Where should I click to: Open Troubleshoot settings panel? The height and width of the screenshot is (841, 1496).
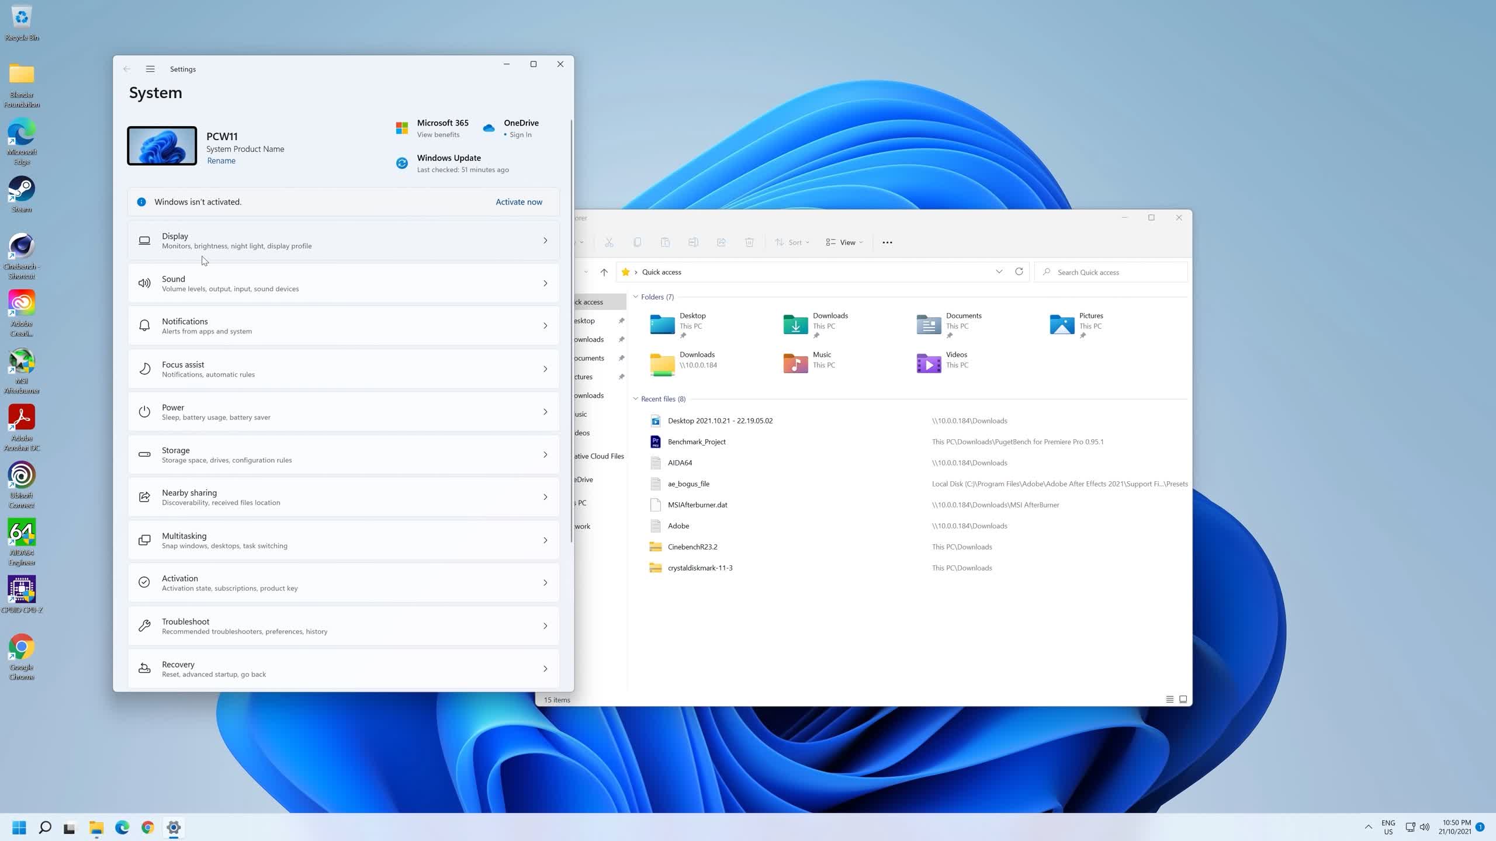(x=344, y=625)
